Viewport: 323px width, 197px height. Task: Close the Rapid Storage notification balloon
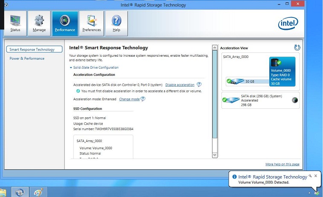[316, 176]
